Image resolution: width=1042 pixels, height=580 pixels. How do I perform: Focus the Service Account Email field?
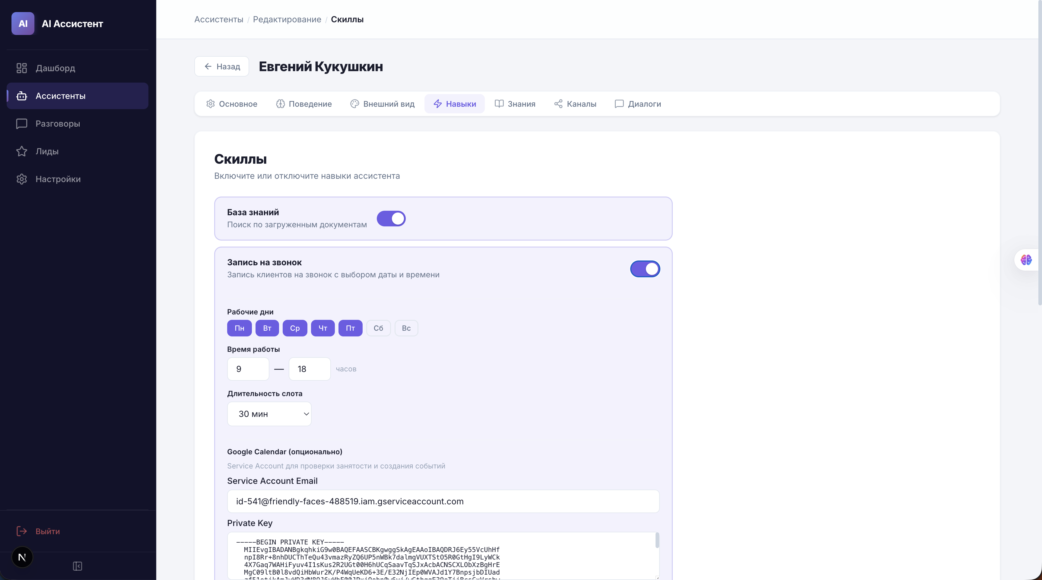click(x=443, y=501)
